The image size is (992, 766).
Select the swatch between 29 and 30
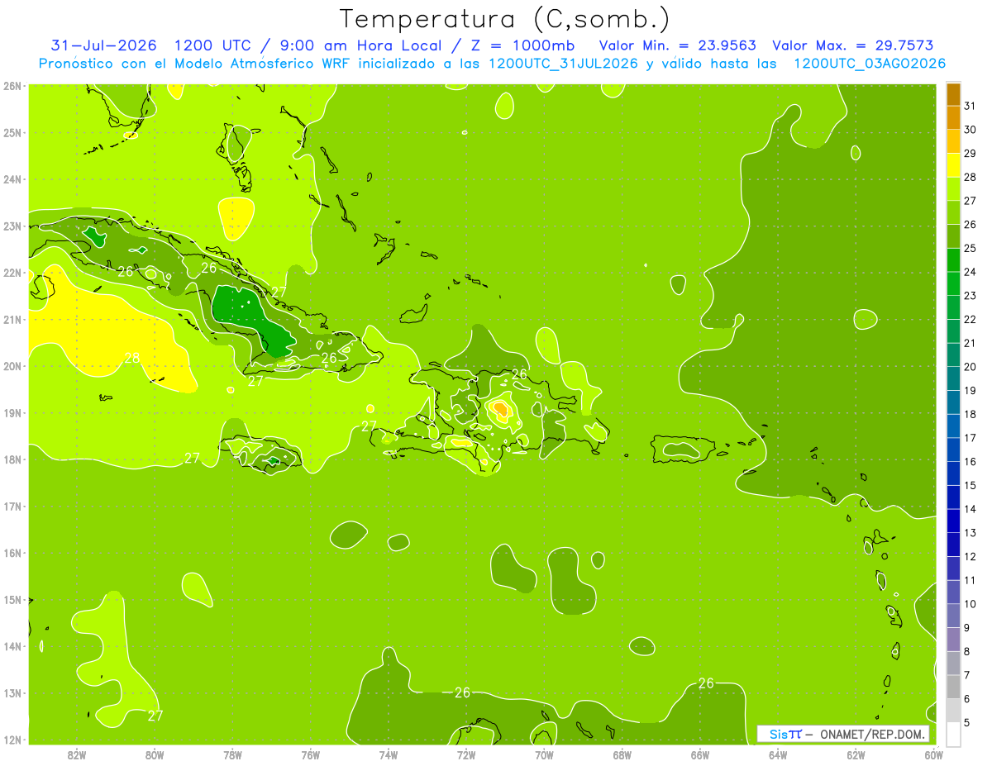tap(953, 141)
